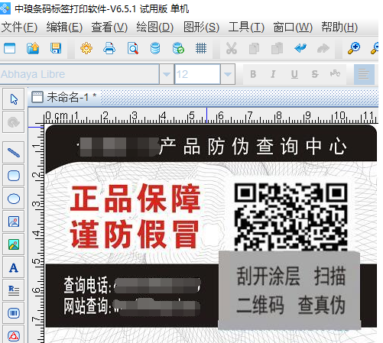
Task: Toggle Italic formatting
Action: click(273, 74)
